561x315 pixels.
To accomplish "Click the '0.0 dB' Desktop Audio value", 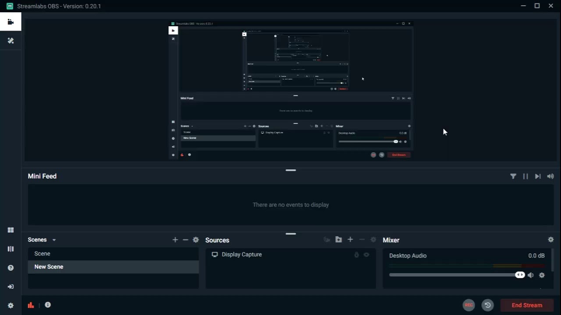I will tap(536, 255).
